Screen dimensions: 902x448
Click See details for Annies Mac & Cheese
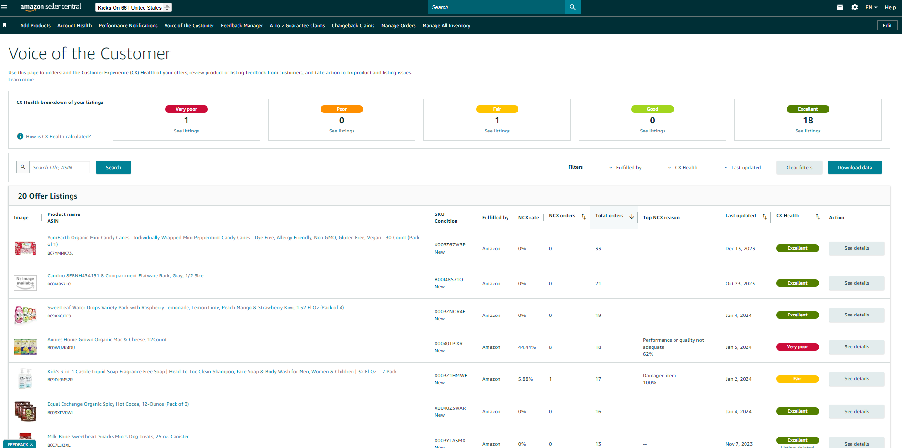coord(857,347)
